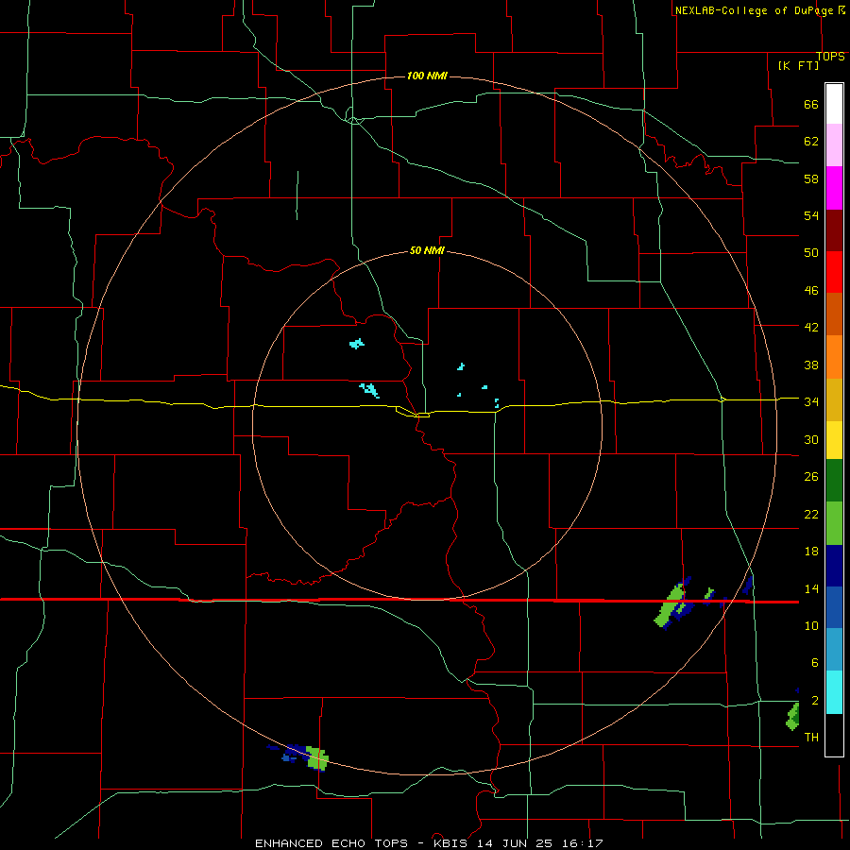Click the yellow legend swatch near 30

(834, 440)
